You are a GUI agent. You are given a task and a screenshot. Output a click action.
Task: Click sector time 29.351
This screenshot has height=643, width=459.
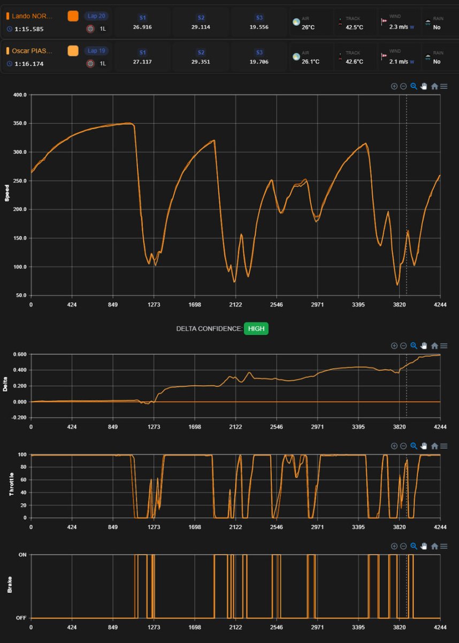[x=201, y=62]
